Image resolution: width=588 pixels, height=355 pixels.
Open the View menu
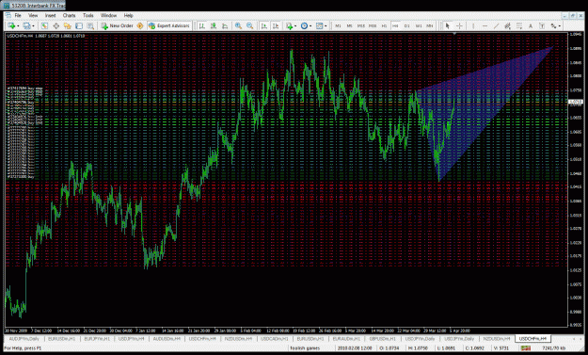click(x=33, y=15)
